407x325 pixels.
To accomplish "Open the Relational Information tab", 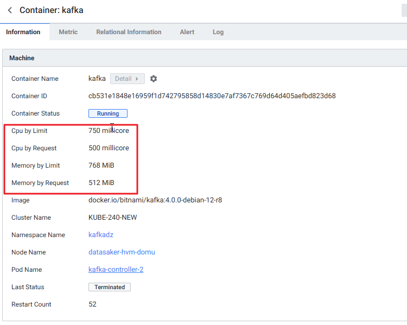I will (129, 32).
